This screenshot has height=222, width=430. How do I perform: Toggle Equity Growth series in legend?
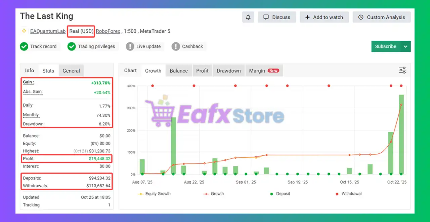click(x=154, y=194)
